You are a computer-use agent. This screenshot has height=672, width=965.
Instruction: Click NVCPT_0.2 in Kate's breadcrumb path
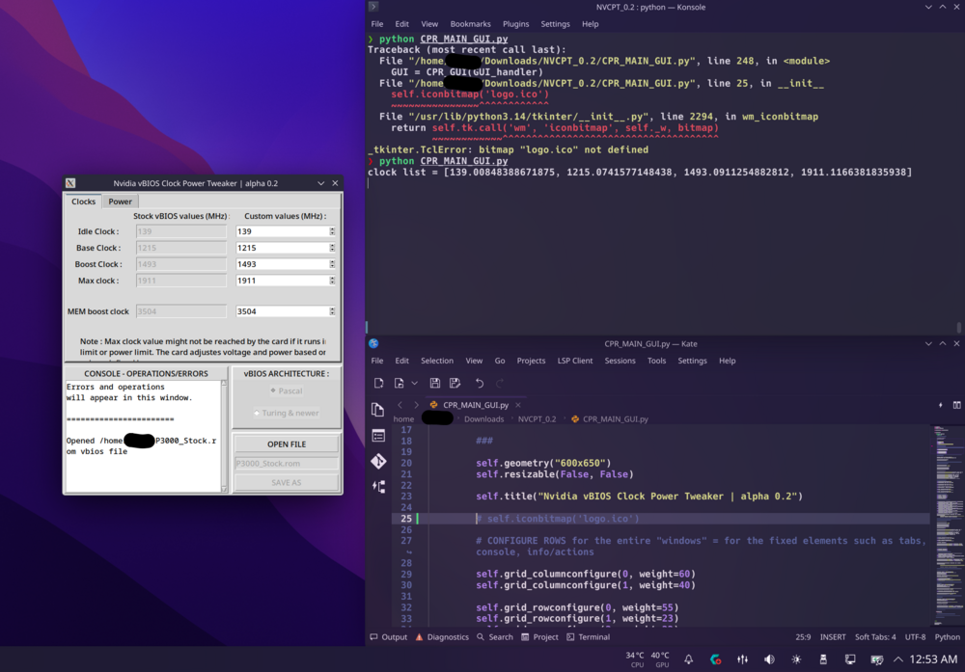pyautogui.click(x=537, y=419)
